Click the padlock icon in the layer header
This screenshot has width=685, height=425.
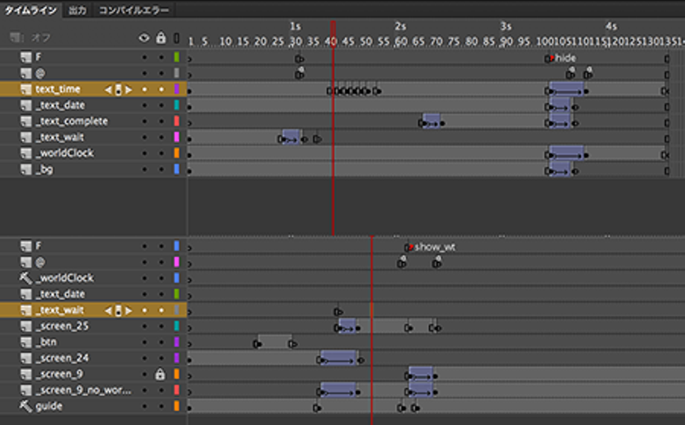pos(161,38)
